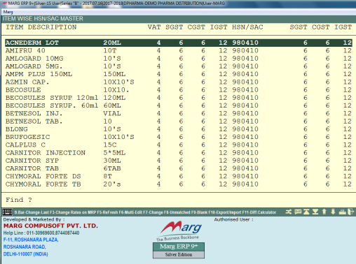Click the icon left of the top arrow
Image resolution: width=356 pixels, height=264 pixels.
pos(298,212)
